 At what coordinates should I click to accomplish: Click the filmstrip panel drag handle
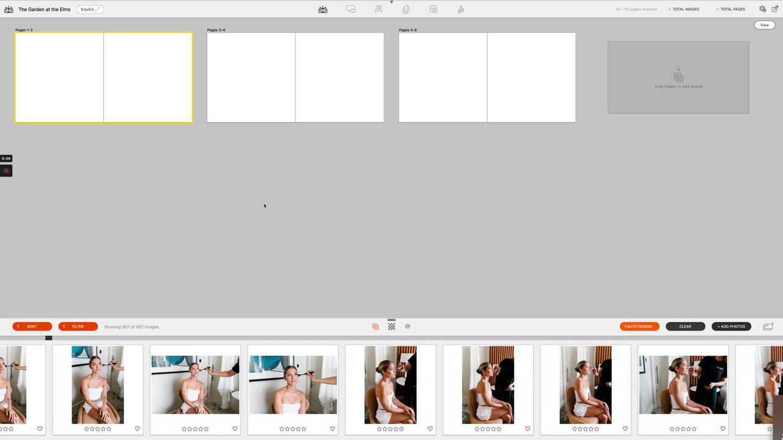391,320
